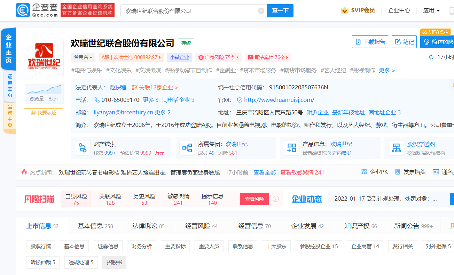The height and width of the screenshot is (275, 454).
Task: Click the 下载报告 button
Action: click(370, 42)
